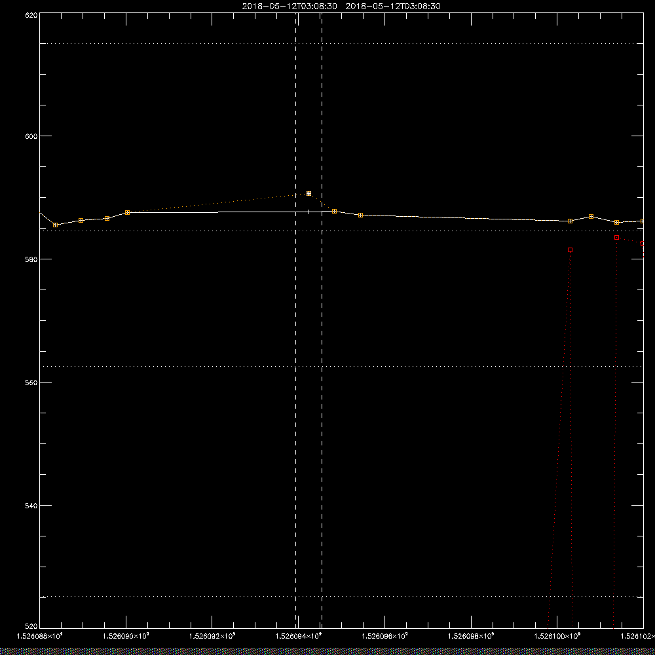The image size is (655, 655).
Task: Click x-axis label 1.526088×10⁹
Action: coord(40,636)
